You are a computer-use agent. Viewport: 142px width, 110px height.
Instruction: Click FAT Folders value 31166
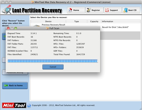34,40
